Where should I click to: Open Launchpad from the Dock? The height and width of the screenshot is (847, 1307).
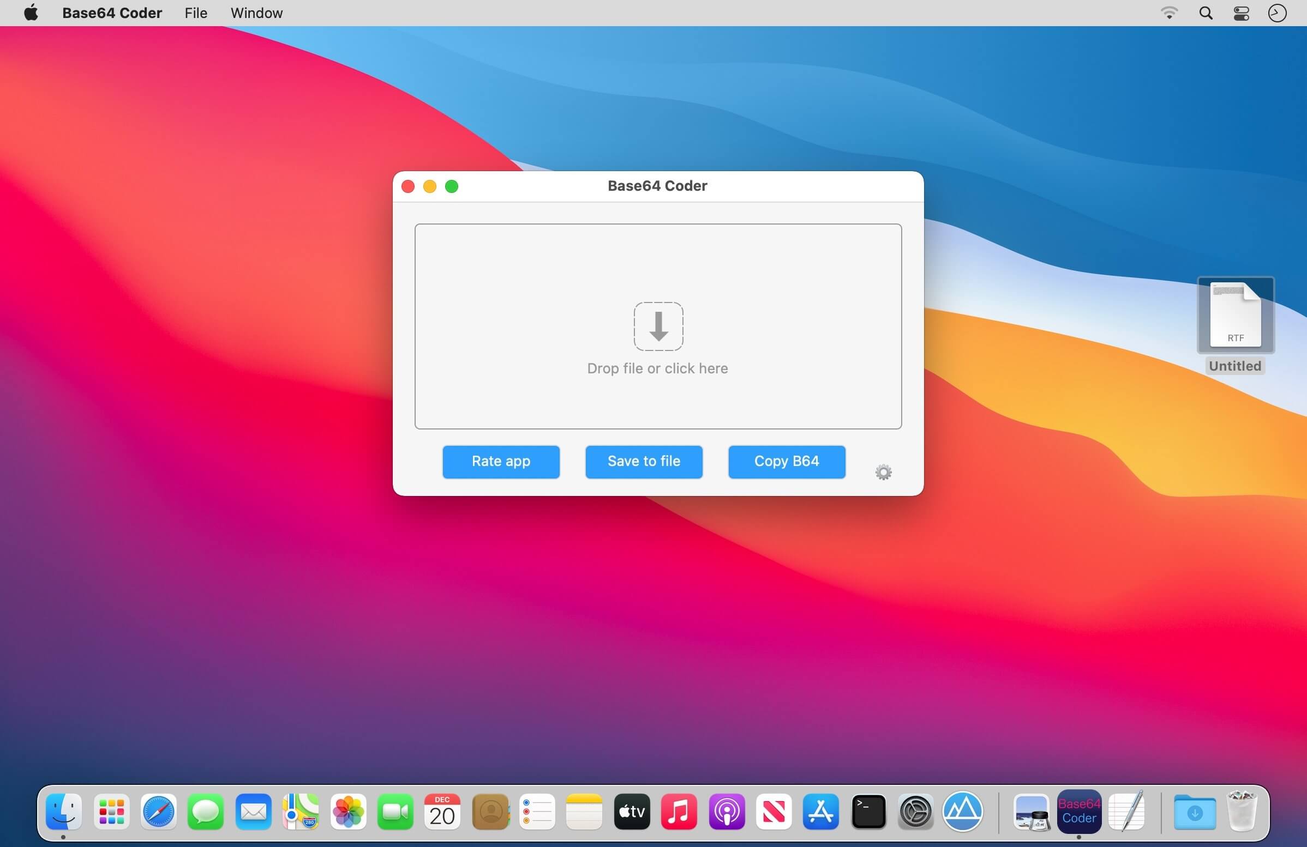[x=111, y=811]
